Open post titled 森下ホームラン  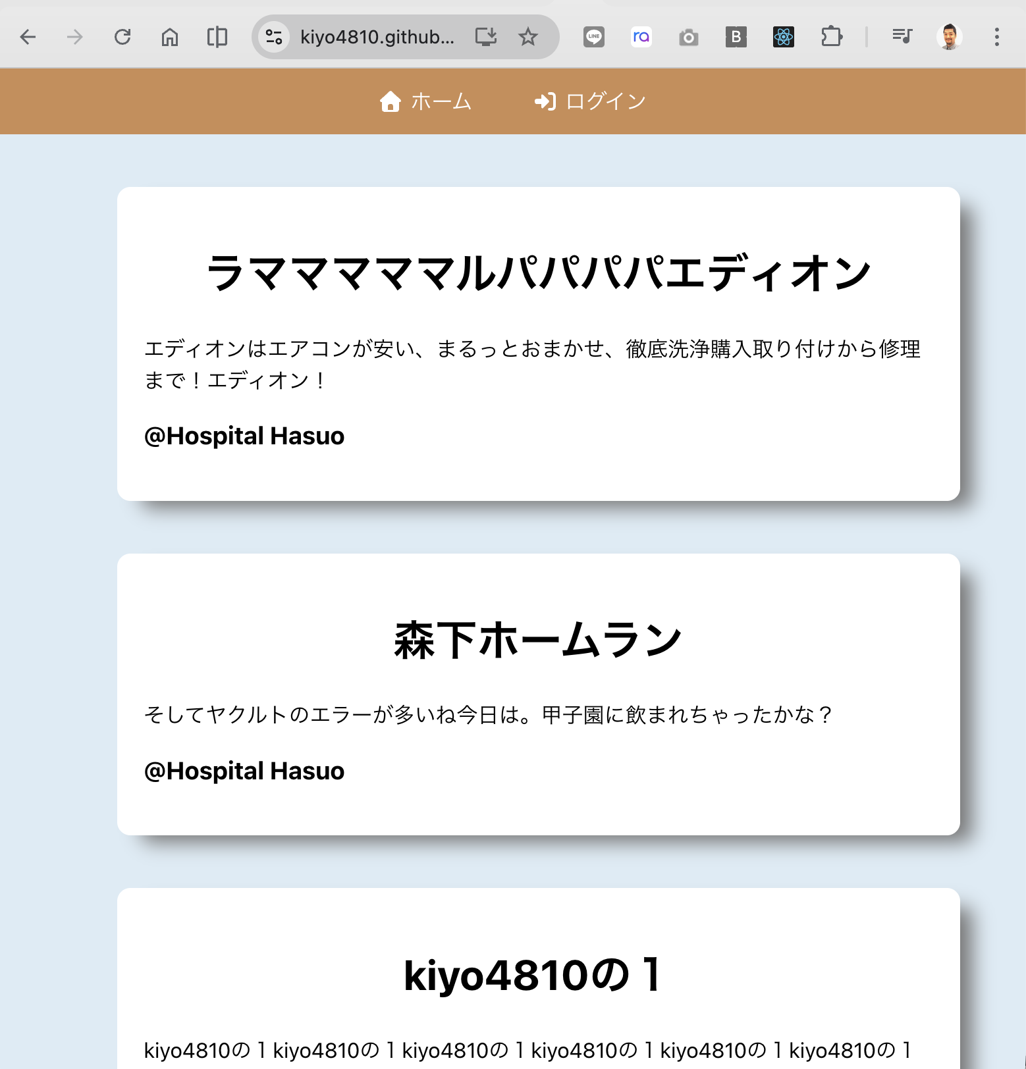coord(539,640)
